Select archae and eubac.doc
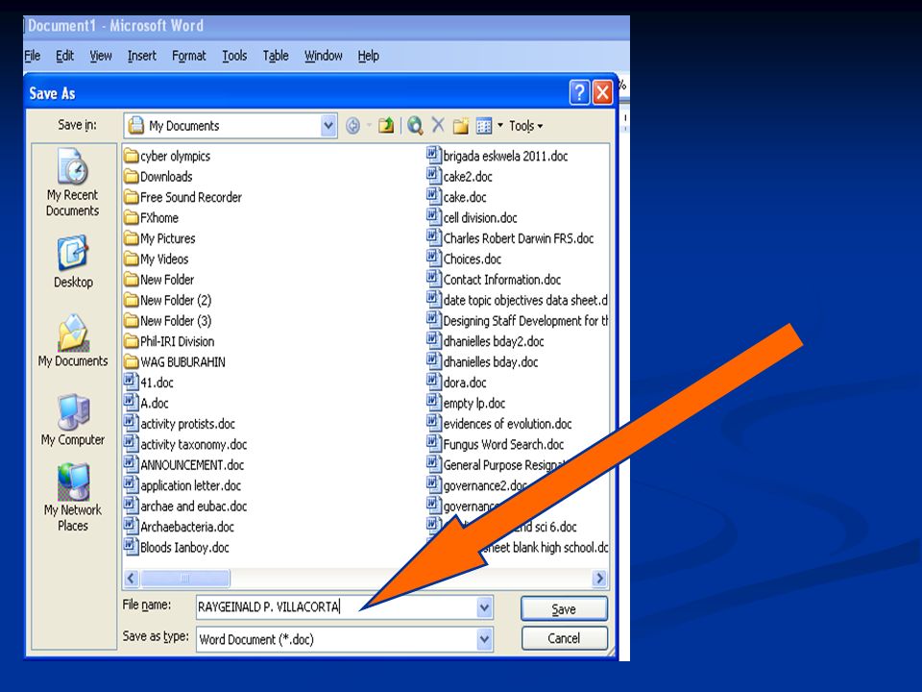This screenshot has width=922, height=692. click(x=185, y=507)
